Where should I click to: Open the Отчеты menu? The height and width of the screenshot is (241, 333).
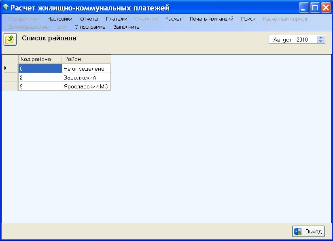click(x=89, y=19)
